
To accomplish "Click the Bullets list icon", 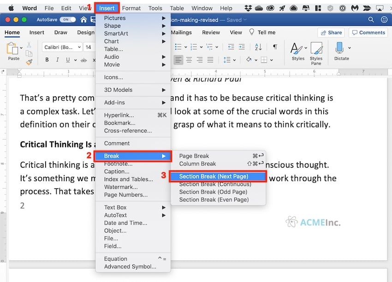I will coord(178,47).
